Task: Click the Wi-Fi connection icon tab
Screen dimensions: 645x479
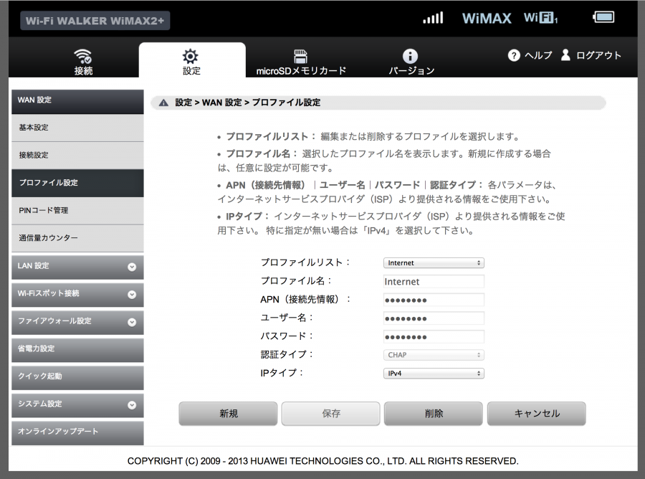Action: [84, 56]
